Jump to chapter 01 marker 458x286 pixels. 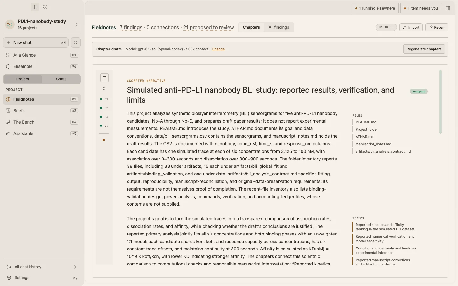pyautogui.click(x=104, y=99)
